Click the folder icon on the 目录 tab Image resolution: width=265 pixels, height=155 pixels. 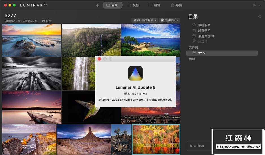tap(108, 5)
